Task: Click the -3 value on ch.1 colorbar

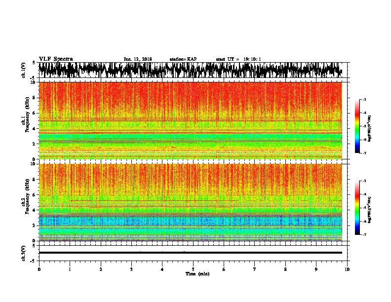Action: click(364, 99)
